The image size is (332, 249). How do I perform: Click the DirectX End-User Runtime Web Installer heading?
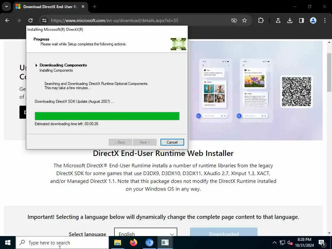[163, 153]
